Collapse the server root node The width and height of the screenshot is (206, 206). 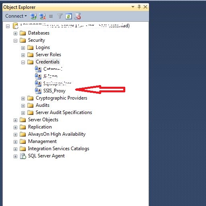tap(8, 26)
